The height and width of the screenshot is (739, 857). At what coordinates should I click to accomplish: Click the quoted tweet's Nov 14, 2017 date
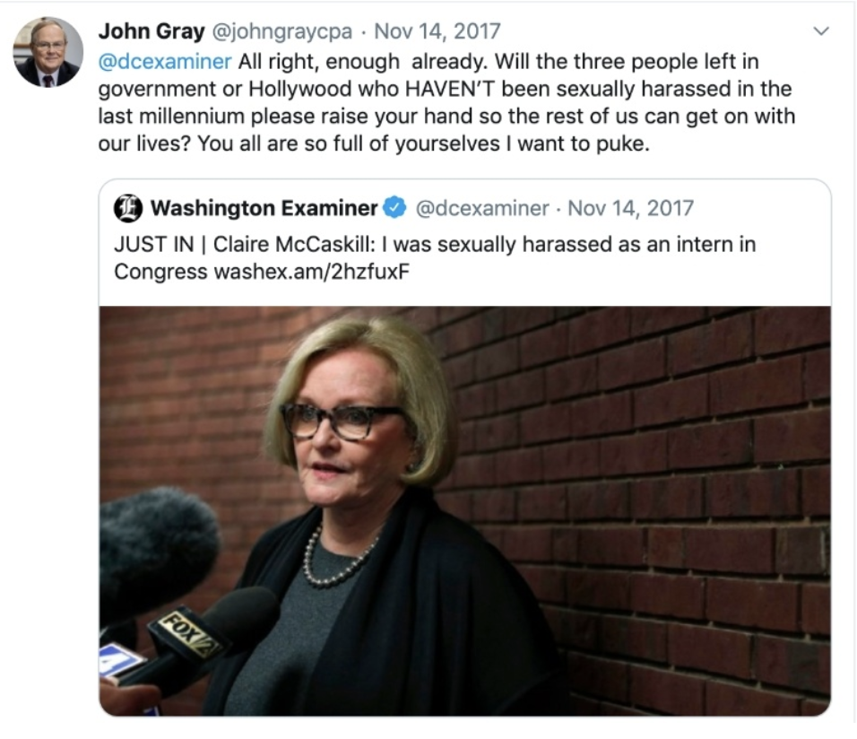click(x=631, y=208)
